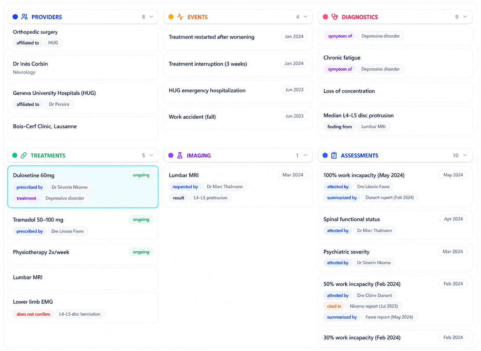481x351 pixels.
Task: Click the Events header title
Action: [x=198, y=17]
